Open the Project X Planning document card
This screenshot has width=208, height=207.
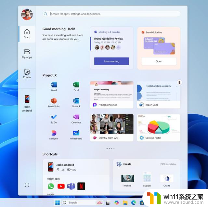[x=112, y=95]
